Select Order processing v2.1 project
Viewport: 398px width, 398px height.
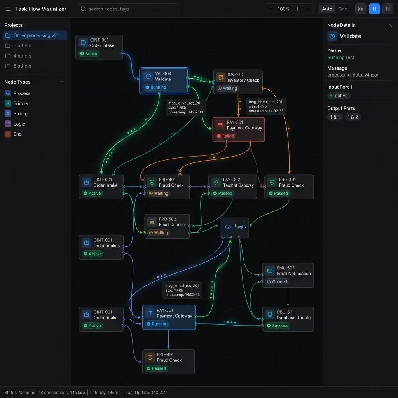35,35
